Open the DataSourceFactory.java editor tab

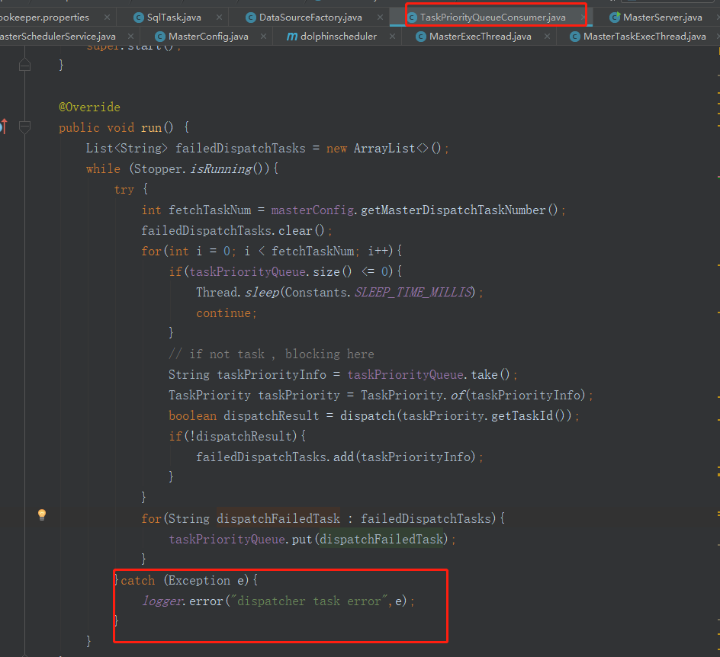[310, 18]
